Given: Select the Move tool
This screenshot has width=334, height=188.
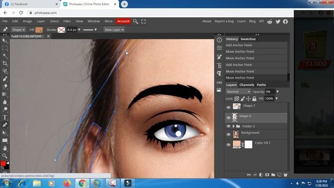Looking at the screenshot, I should point(5,41).
